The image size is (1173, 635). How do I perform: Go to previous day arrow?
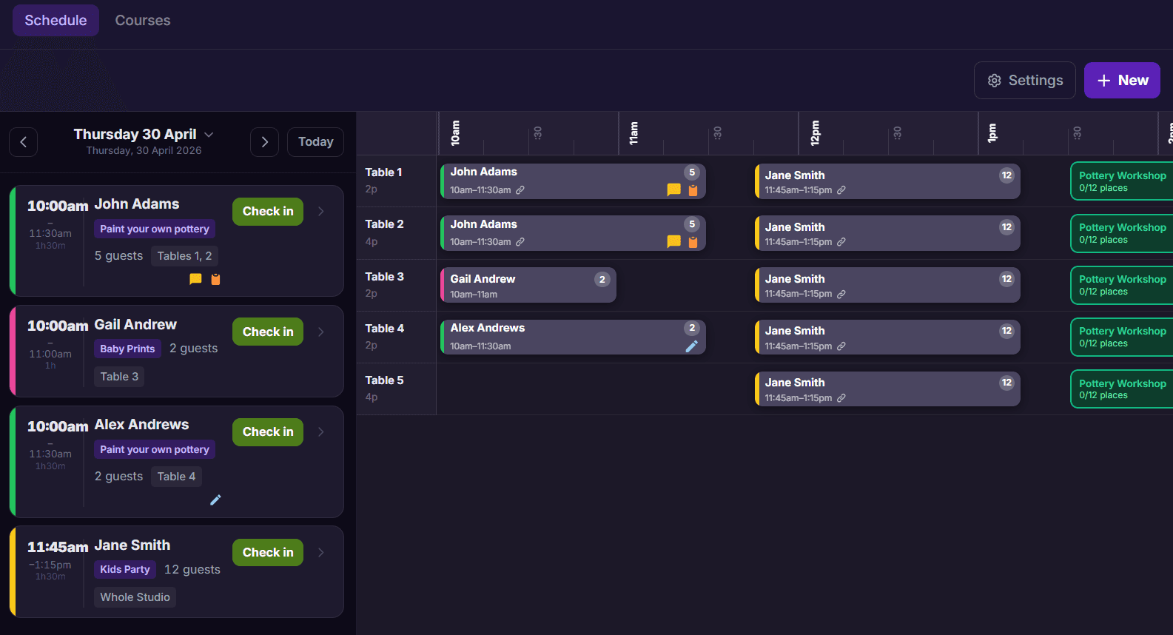(x=24, y=142)
